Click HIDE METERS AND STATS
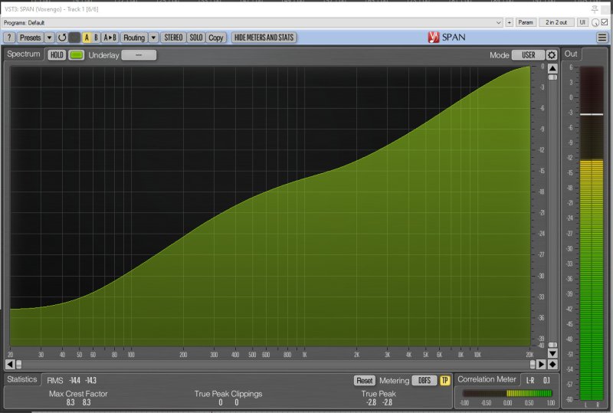 click(x=264, y=38)
